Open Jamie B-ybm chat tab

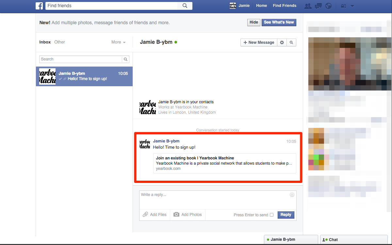(x=291, y=240)
